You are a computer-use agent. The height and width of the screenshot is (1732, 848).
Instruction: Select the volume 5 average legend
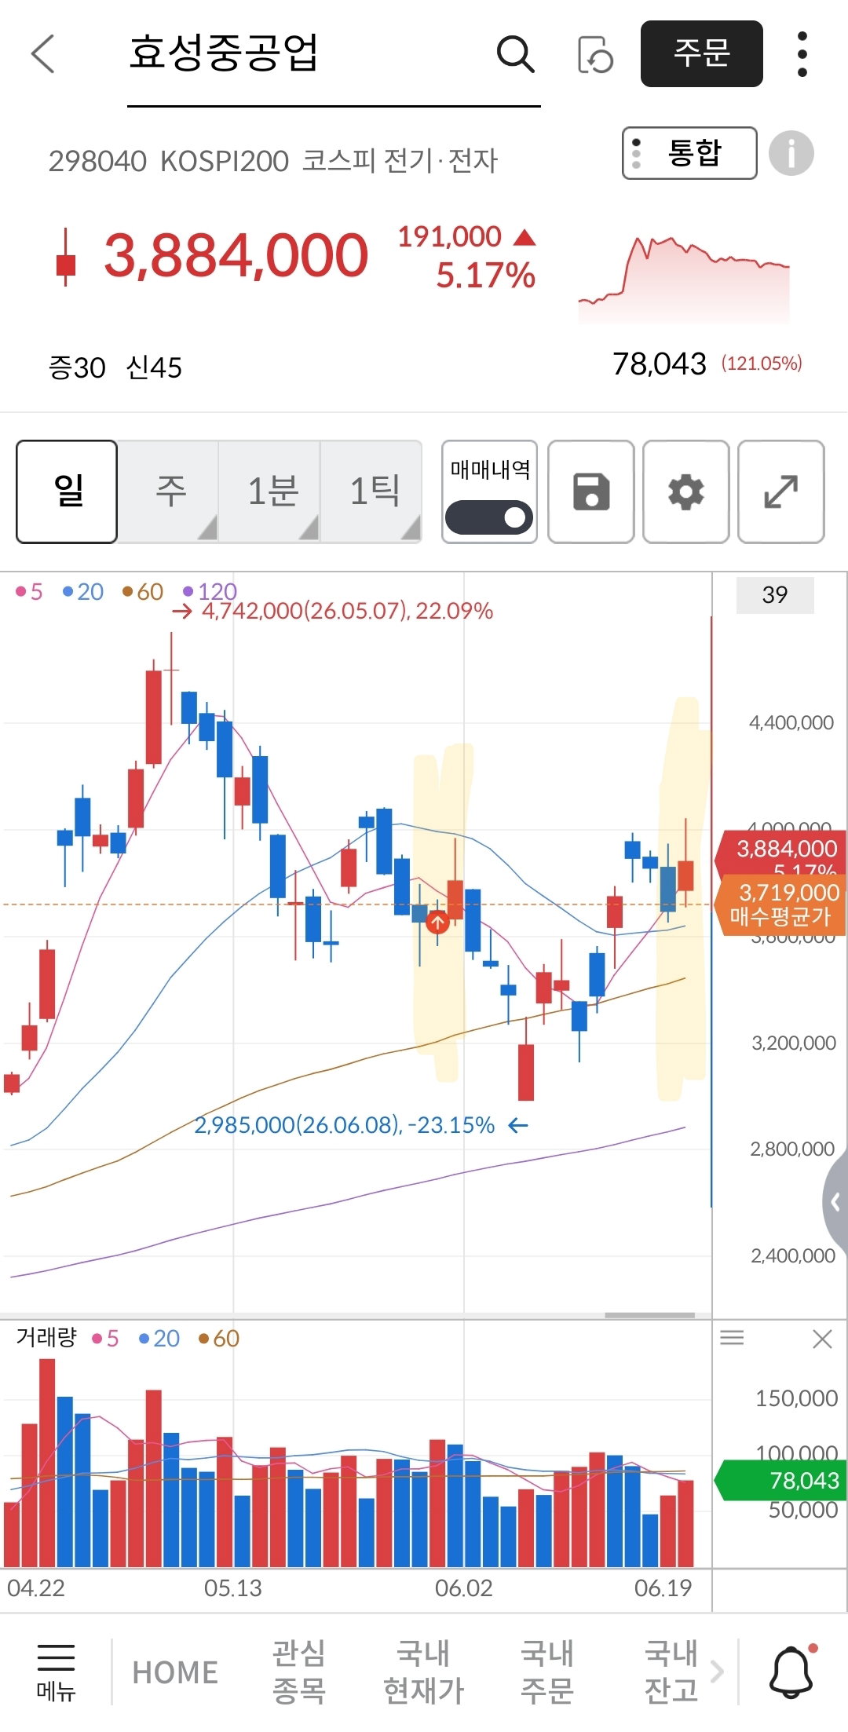[105, 1338]
